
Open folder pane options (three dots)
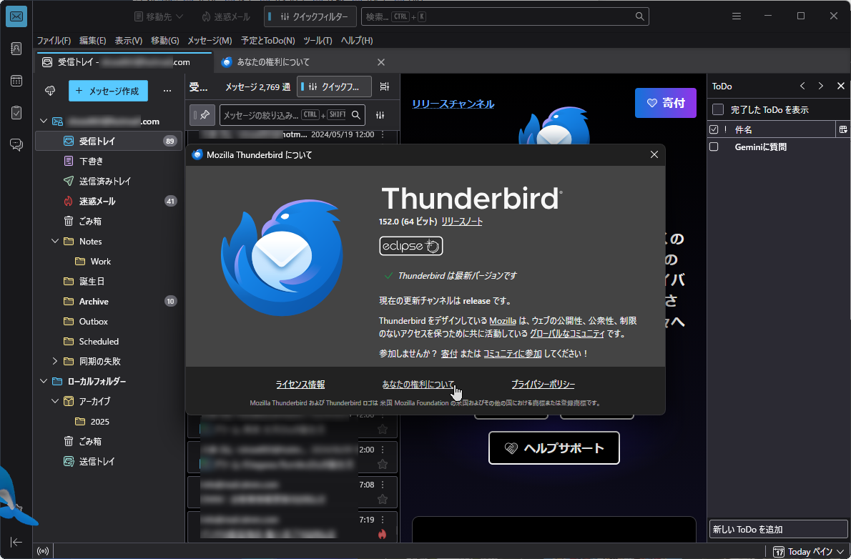point(167,91)
